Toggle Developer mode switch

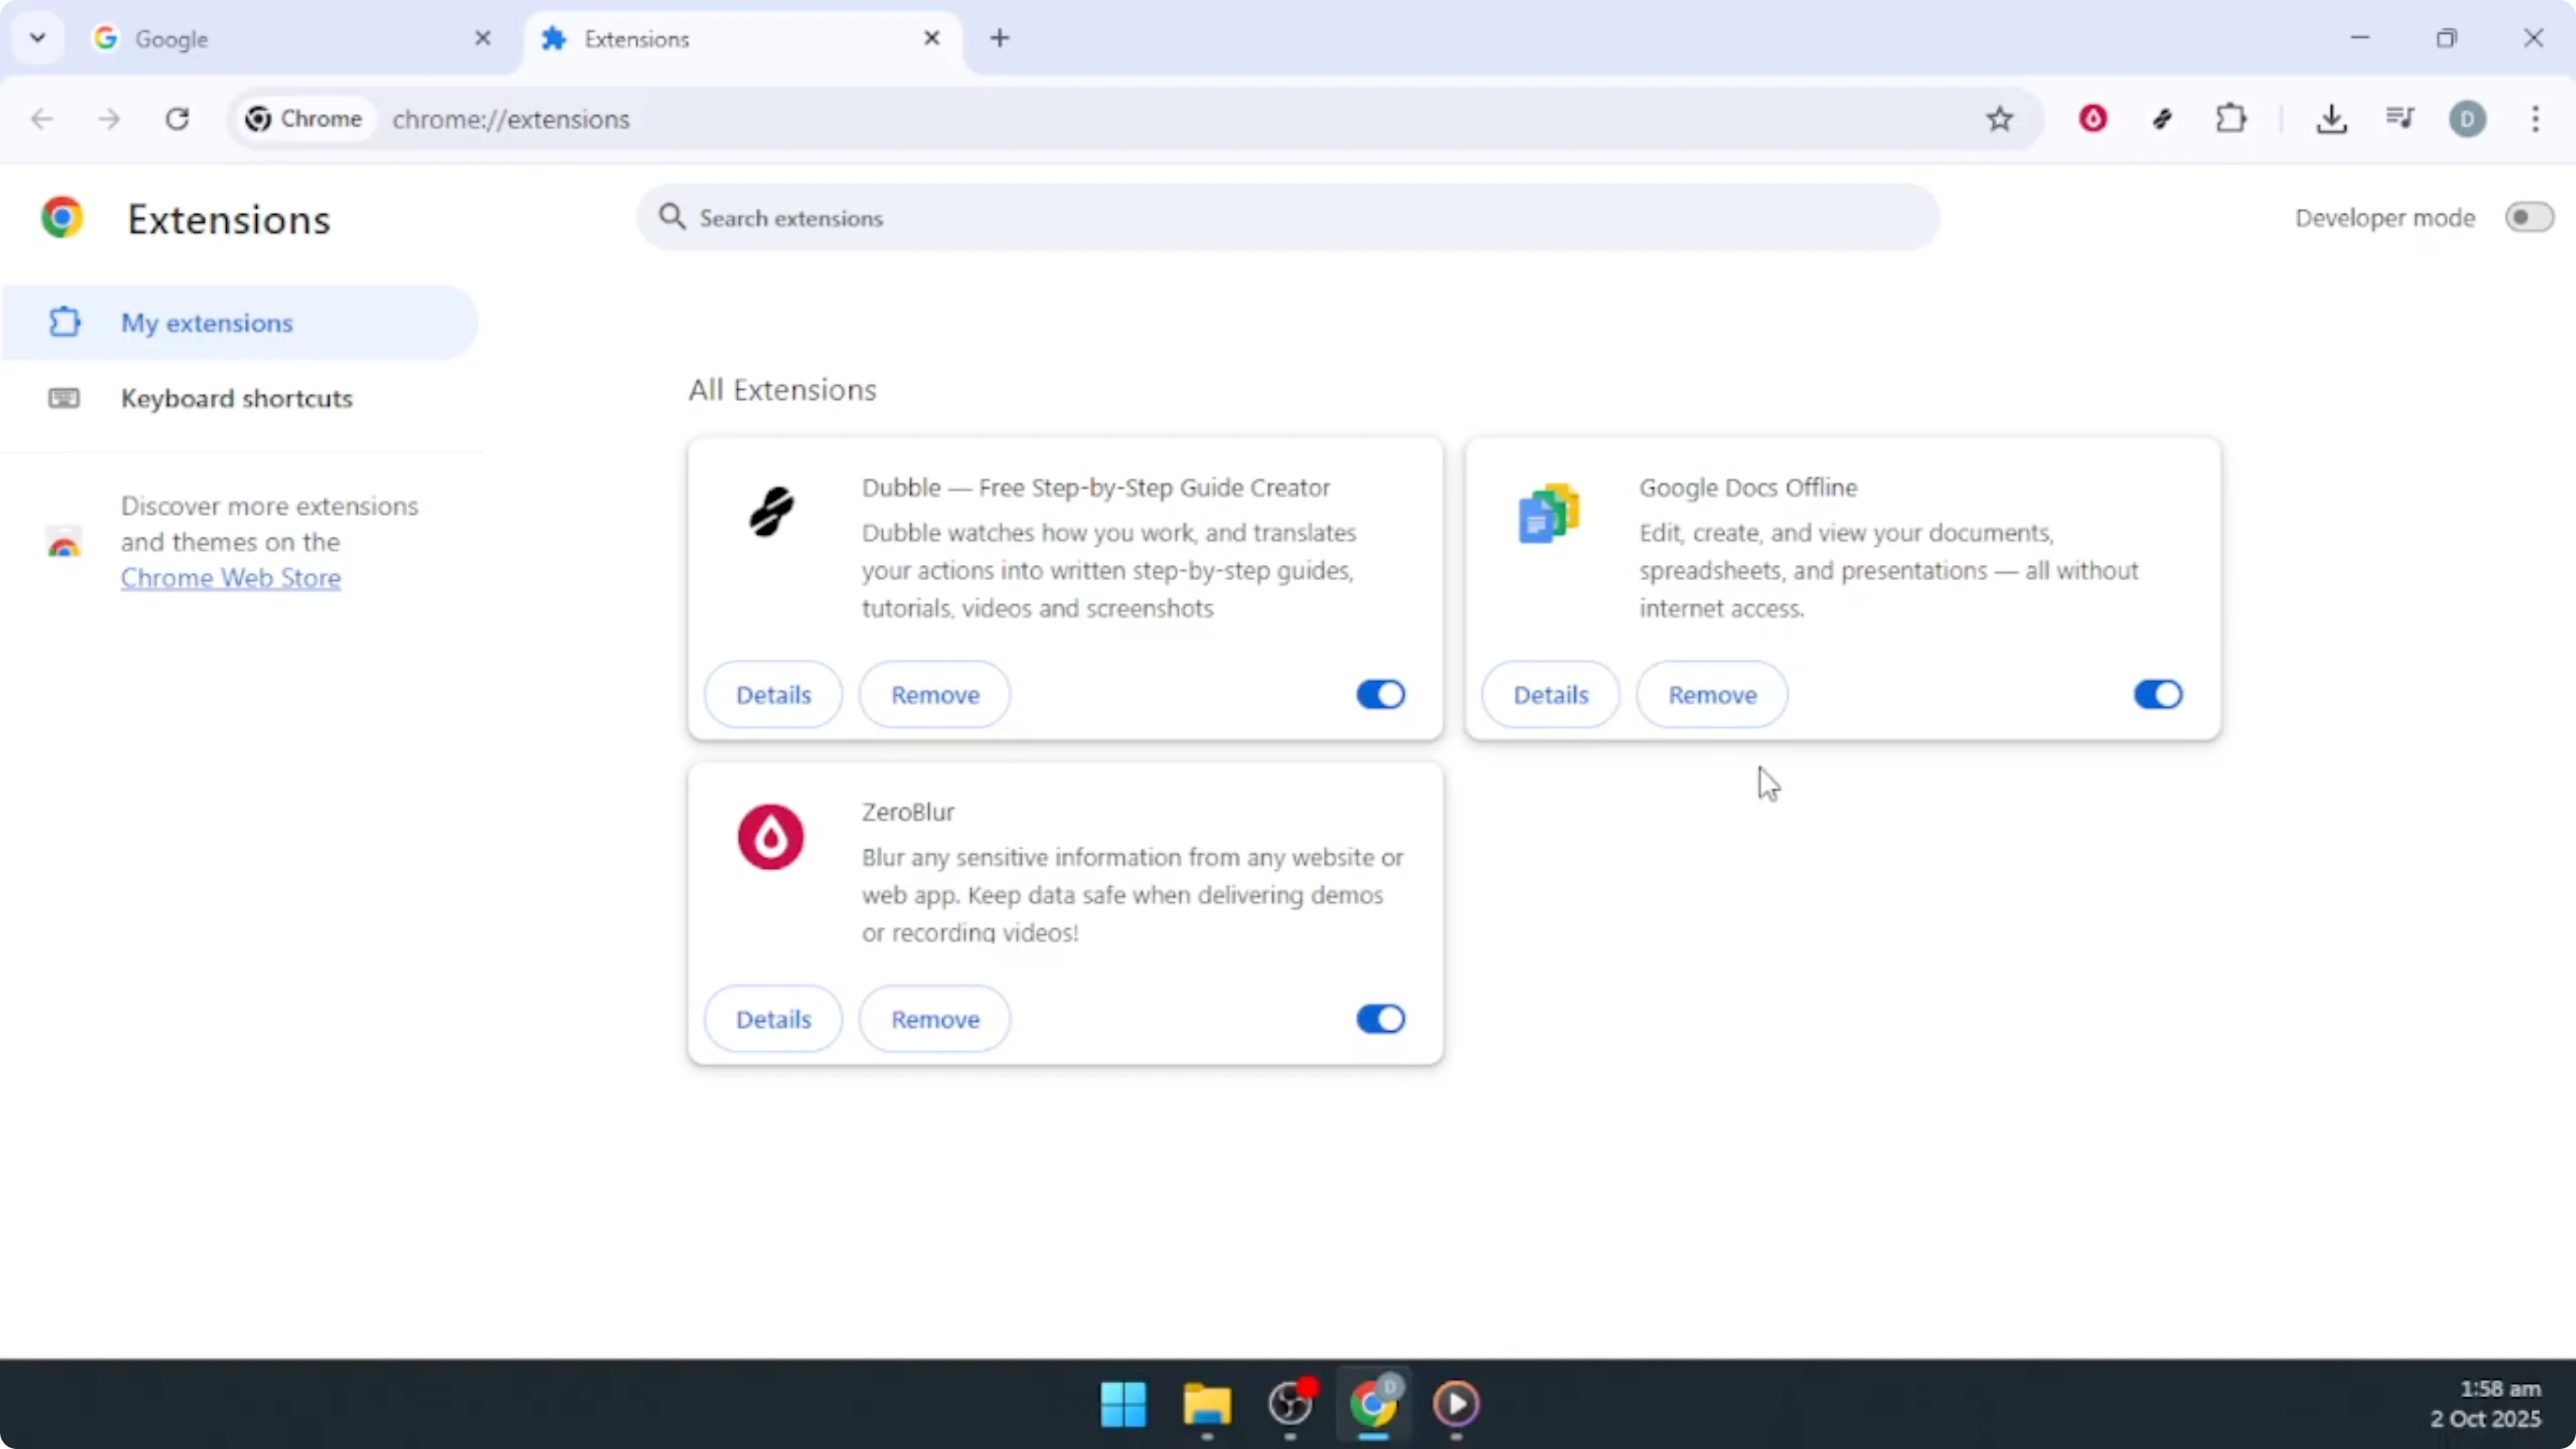coord(2527,217)
